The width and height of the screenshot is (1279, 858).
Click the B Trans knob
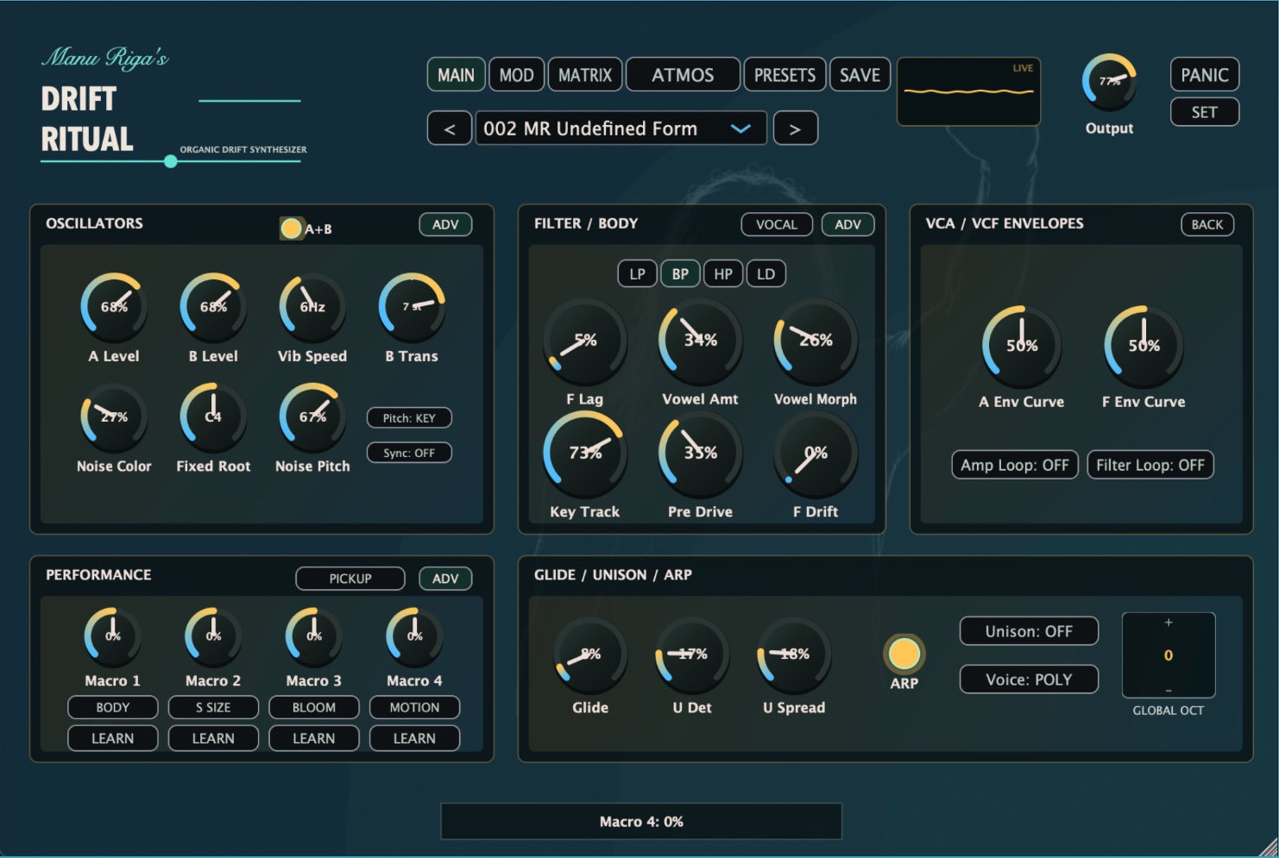pyautogui.click(x=412, y=307)
